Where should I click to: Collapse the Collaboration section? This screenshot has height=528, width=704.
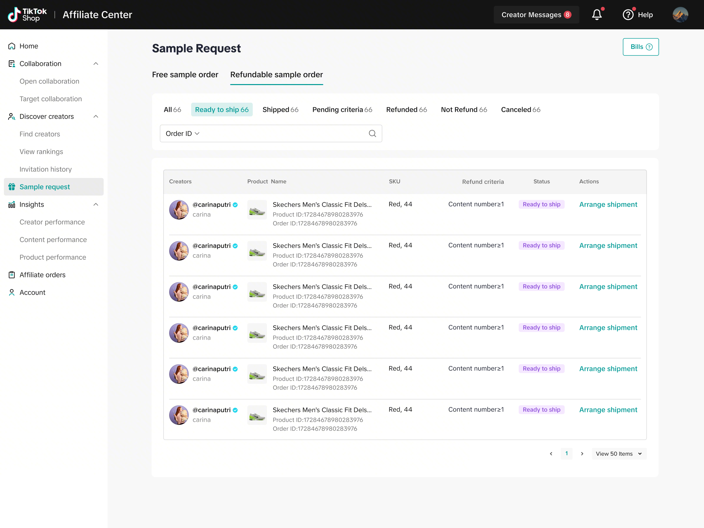pyautogui.click(x=96, y=64)
